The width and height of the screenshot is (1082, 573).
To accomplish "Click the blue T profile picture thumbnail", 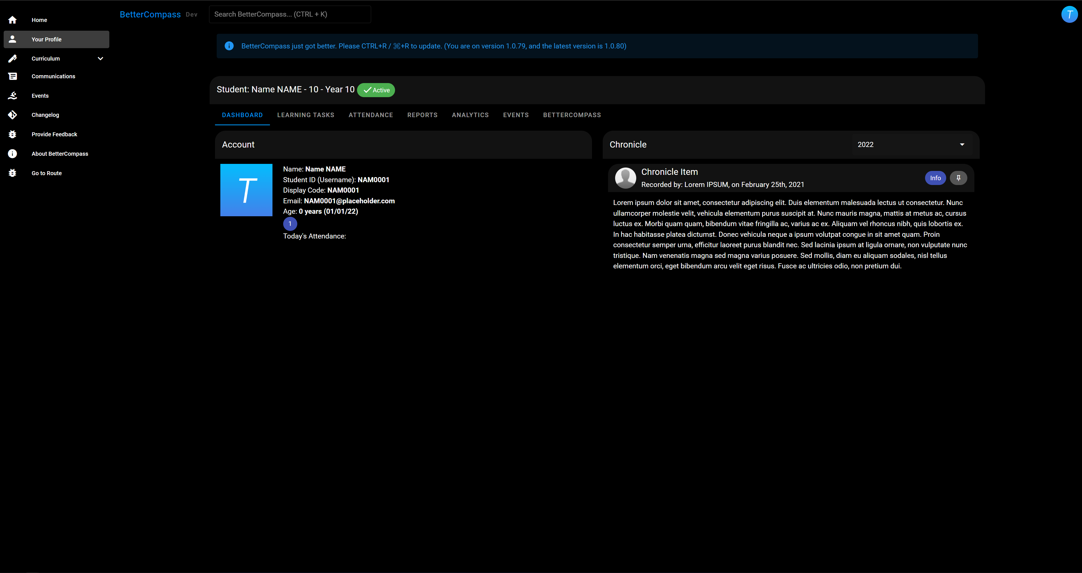I will 246,190.
